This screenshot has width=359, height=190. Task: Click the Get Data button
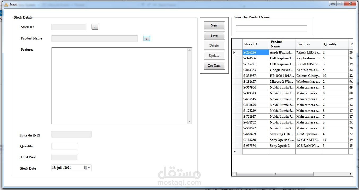214,66
